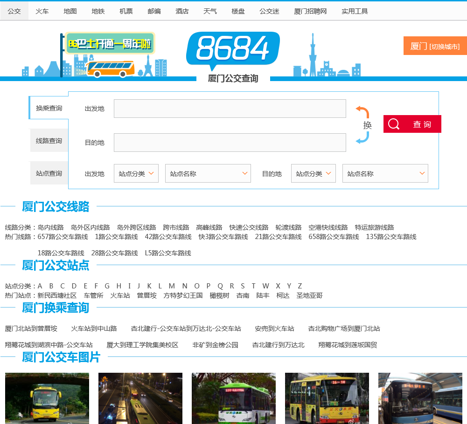Select station category letter Z
Screen dimensions: 467x424
pos(300,286)
